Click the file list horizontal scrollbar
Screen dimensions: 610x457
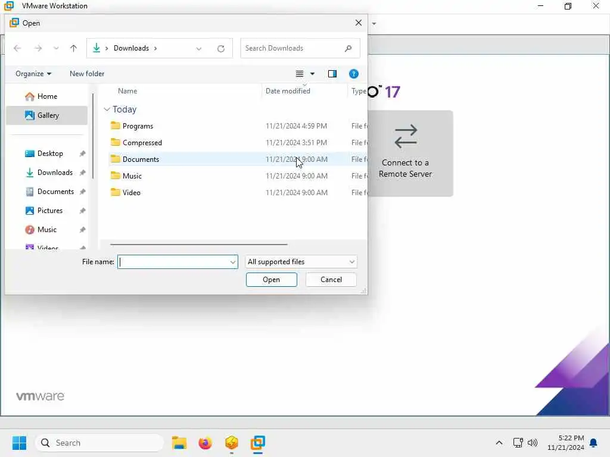pyautogui.click(x=199, y=245)
